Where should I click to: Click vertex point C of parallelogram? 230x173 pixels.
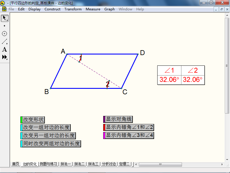tap(121, 89)
